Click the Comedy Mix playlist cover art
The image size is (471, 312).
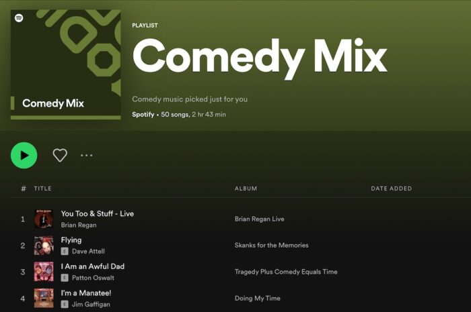tap(66, 64)
